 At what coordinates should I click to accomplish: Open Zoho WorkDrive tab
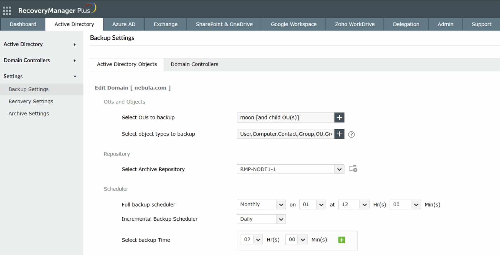point(355,24)
